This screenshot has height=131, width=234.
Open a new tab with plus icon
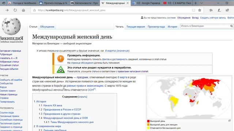[196, 3]
